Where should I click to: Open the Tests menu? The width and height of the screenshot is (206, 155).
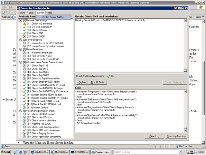(23, 13)
